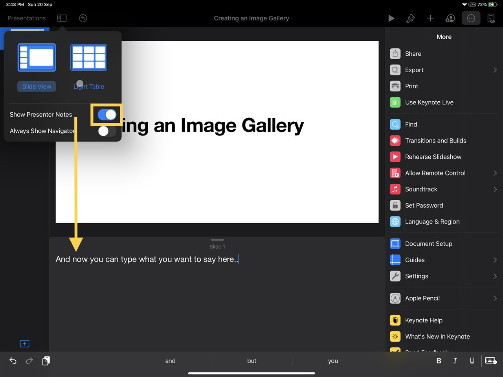
Task: Tap the Soundtrack music icon
Action: (x=395, y=189)
